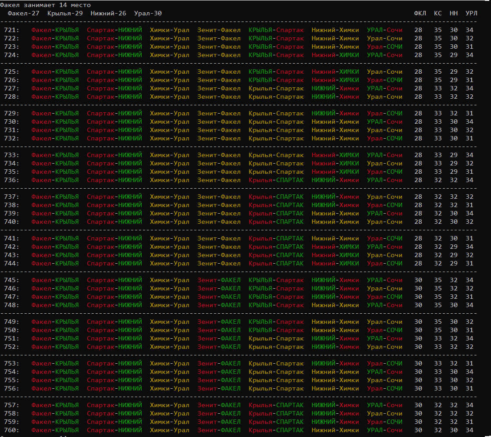
Task: Click the УРЛ value 31 in row 756
Action: [470, 389]
